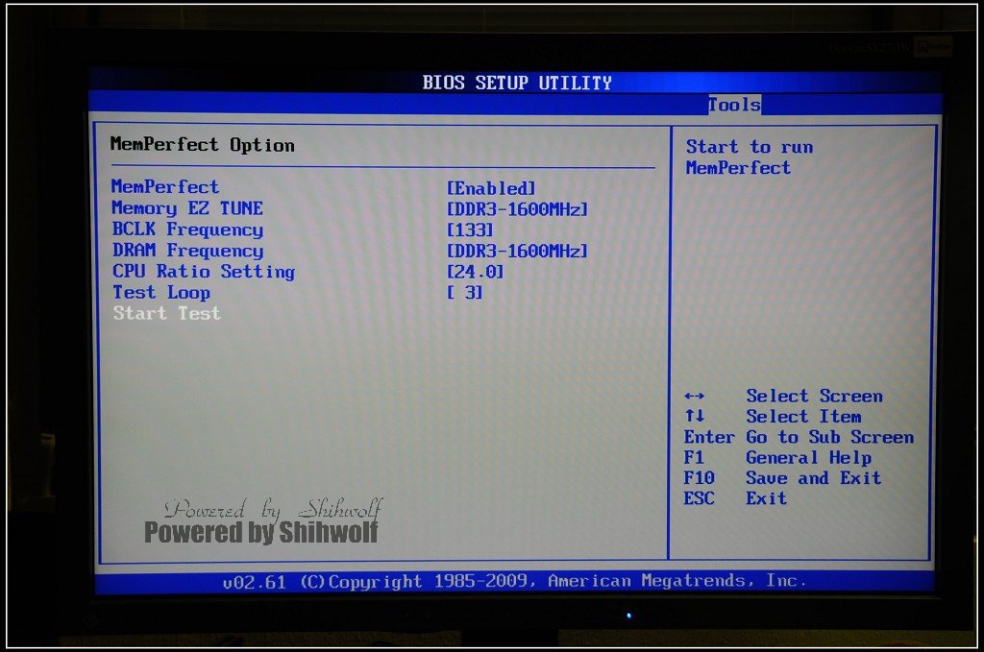
Task: Click the MemPerfect setting label
Action: tap(165, 187)
